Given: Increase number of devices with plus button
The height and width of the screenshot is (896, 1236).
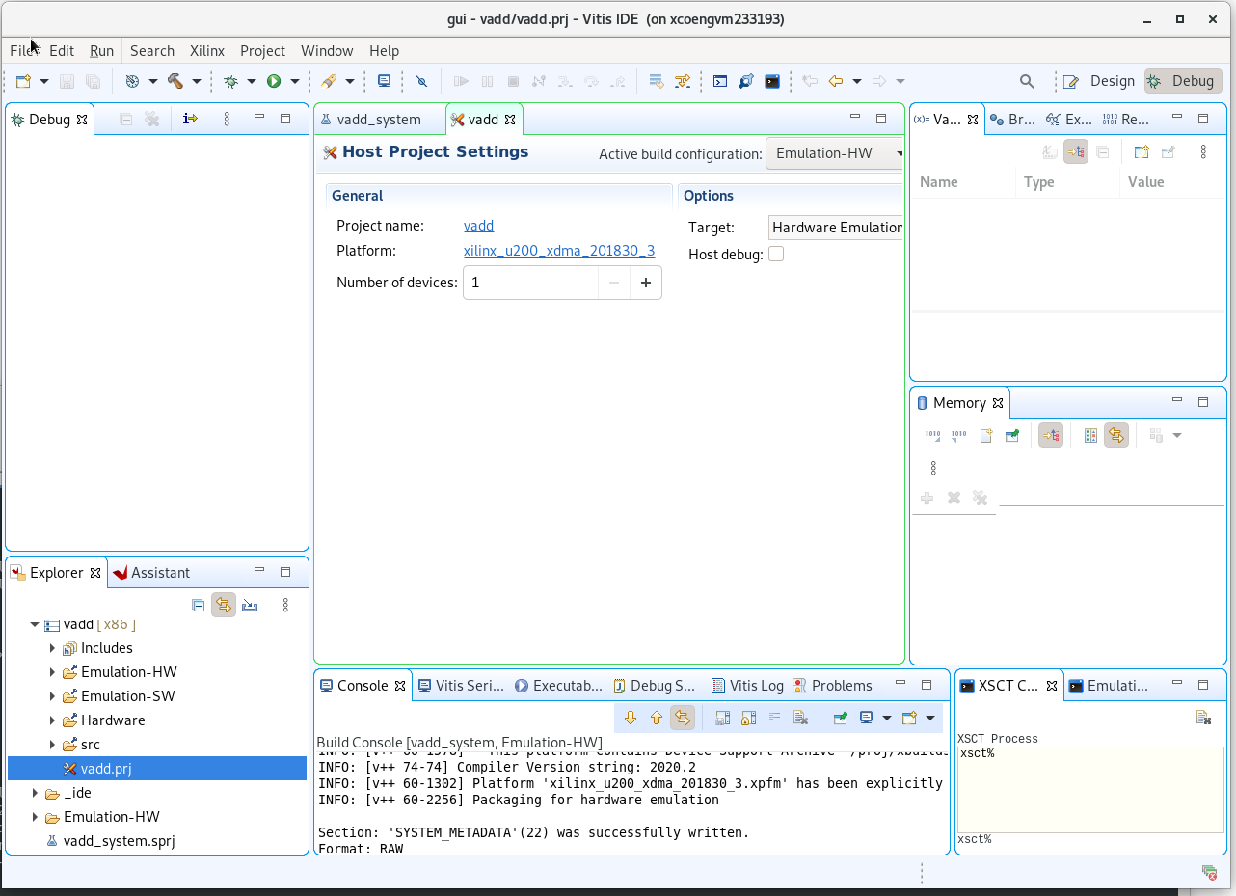Looking at the screenshot, I should [x=646, y=283].
